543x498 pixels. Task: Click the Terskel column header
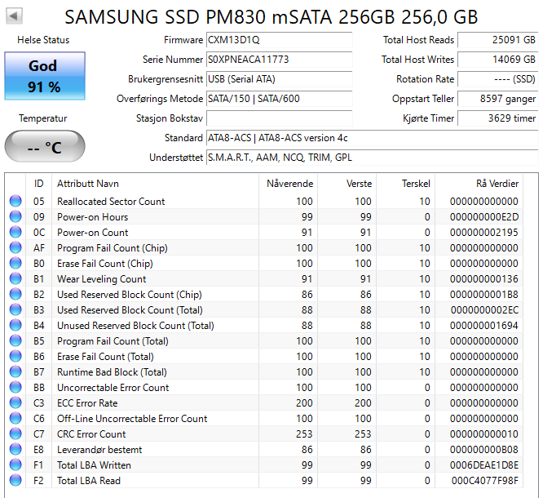click(415, 183)
